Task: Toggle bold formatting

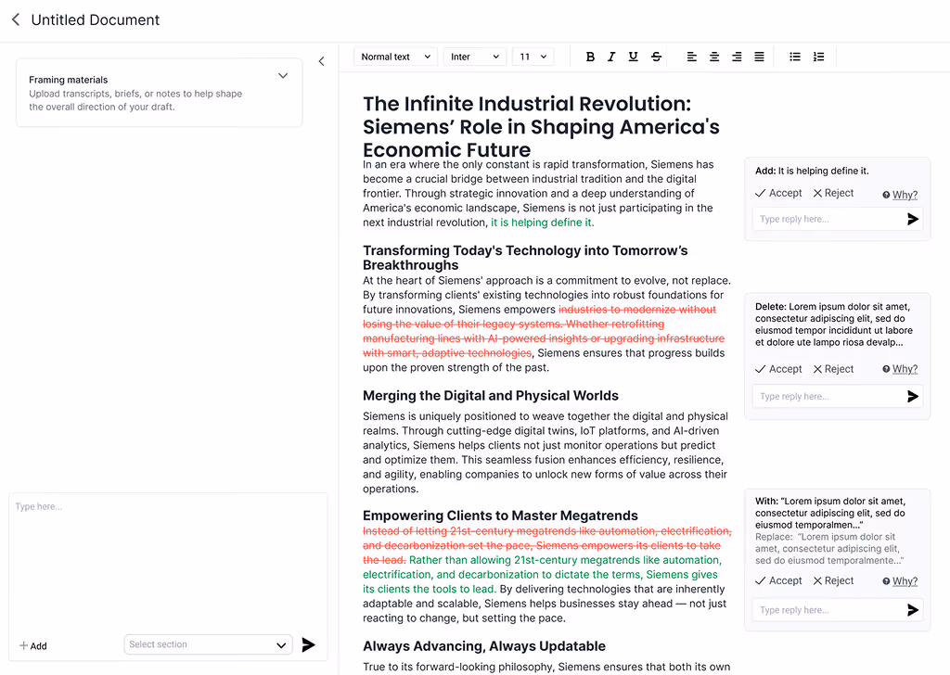Action: pos(590,57)
